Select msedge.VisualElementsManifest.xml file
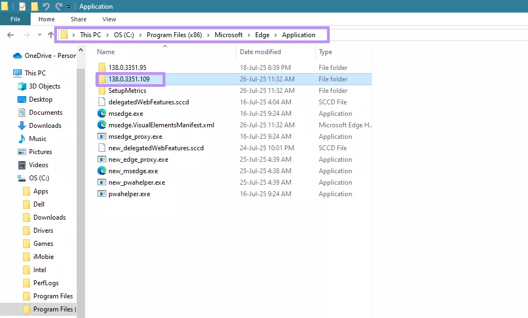This screenshot has width=528, height=318. click(x=161, y=125)
